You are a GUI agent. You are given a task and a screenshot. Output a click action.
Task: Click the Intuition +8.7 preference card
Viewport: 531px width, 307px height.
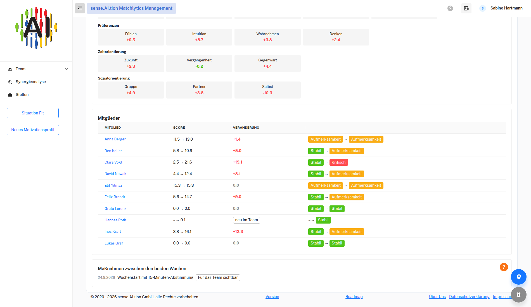199,37
